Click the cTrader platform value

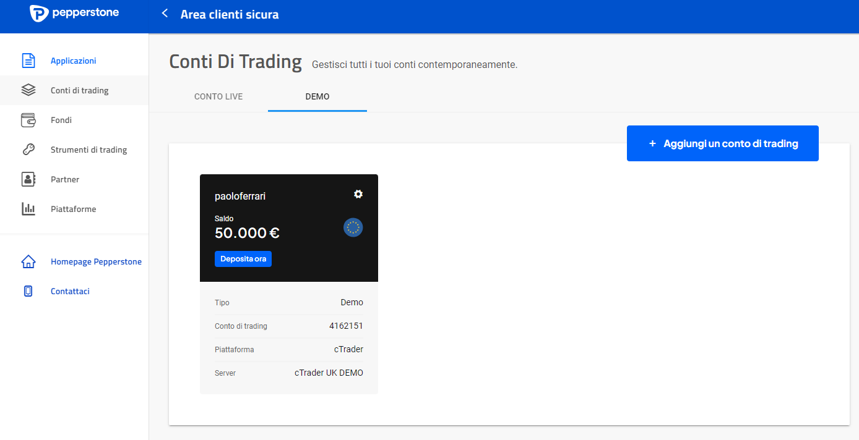(348, 349)
